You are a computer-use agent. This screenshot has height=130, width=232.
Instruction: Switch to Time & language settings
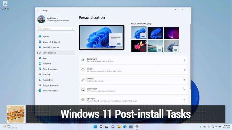(x=56, y=69)
